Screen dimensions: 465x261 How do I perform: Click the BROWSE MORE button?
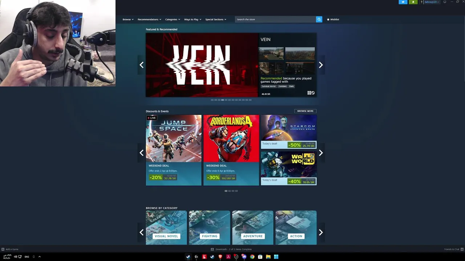coord(305,111)
